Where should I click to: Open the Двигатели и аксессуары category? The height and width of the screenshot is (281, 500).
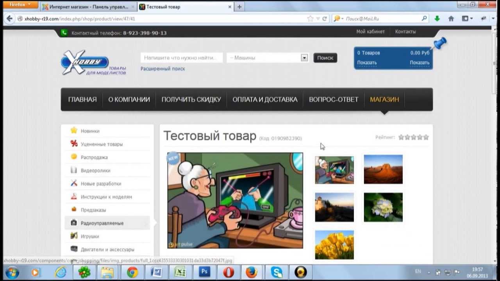107,249
